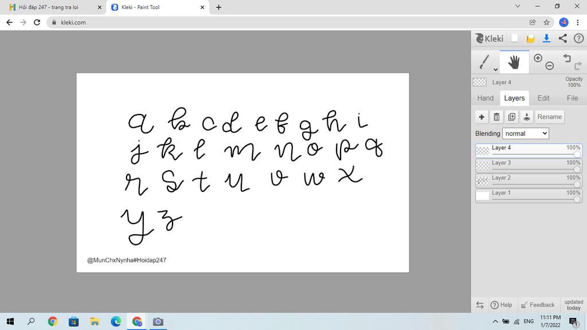Select the Brush tool
This screenshot has width=587, height=330.
[485, 61]
